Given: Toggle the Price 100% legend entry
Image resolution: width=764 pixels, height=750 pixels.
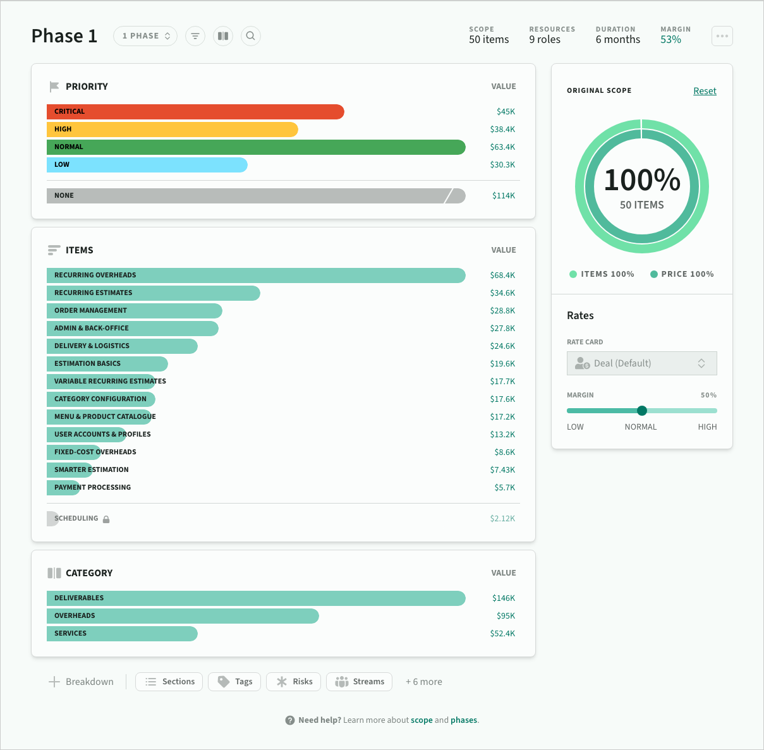Looking at the screenshot, I should (682, 274).
